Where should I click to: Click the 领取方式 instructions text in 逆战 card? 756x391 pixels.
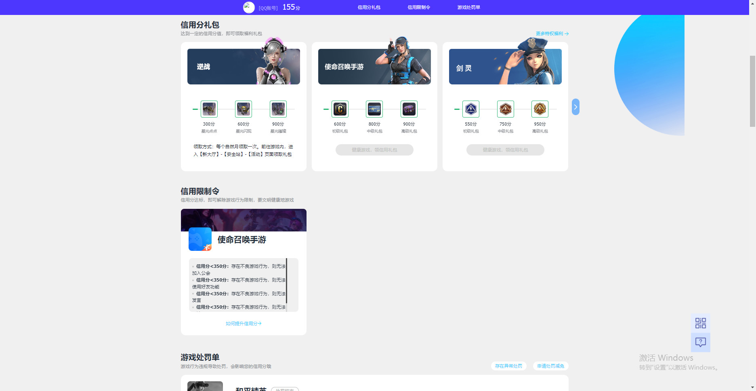point(244,150)
